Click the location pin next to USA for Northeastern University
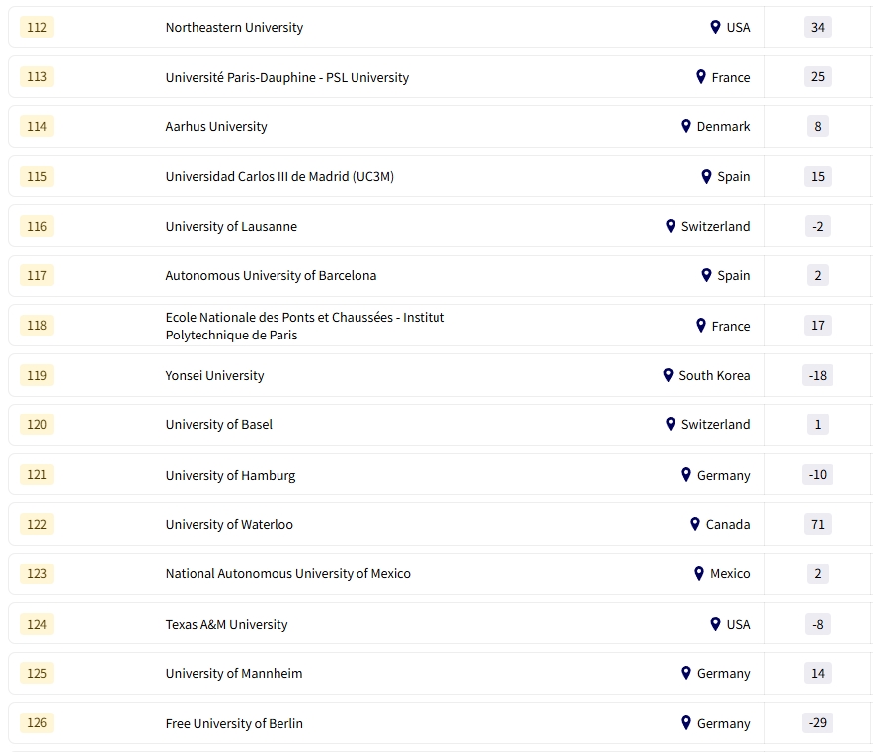 point(715,27)
